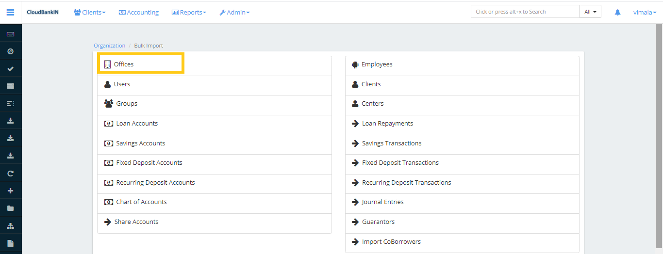Open the Admin dropdown menu
The height and width of the screenshot is (254, 663).
point(234,12)
